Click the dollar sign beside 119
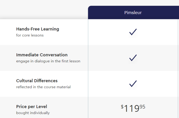Viewport: 179px width, 118px height. click(x=122, y=107)
